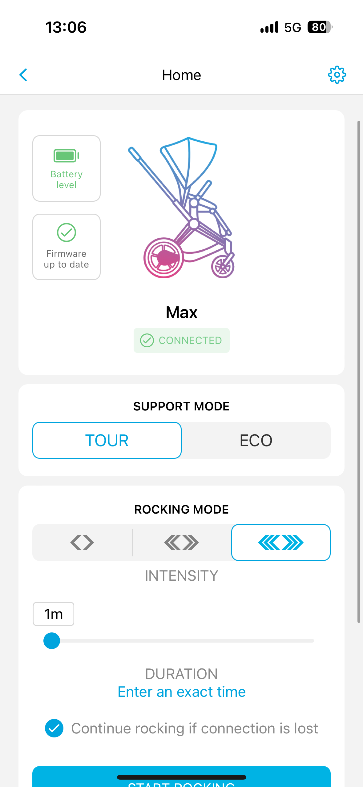Tap the 1m duration value box
363x787 pixels.
[54, 614]
